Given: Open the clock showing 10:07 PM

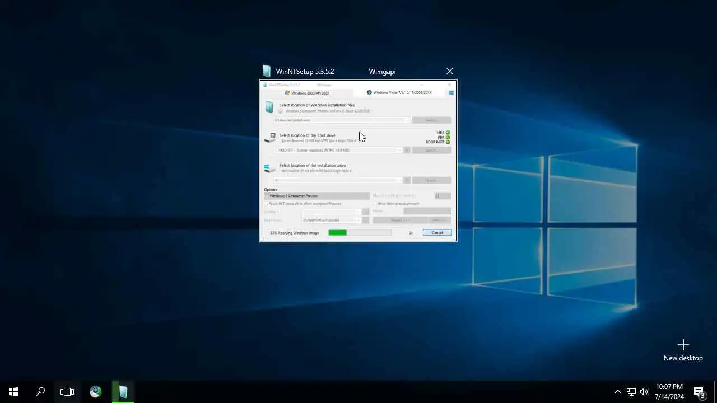Looking at the screenshot, I should coord(669,392).
